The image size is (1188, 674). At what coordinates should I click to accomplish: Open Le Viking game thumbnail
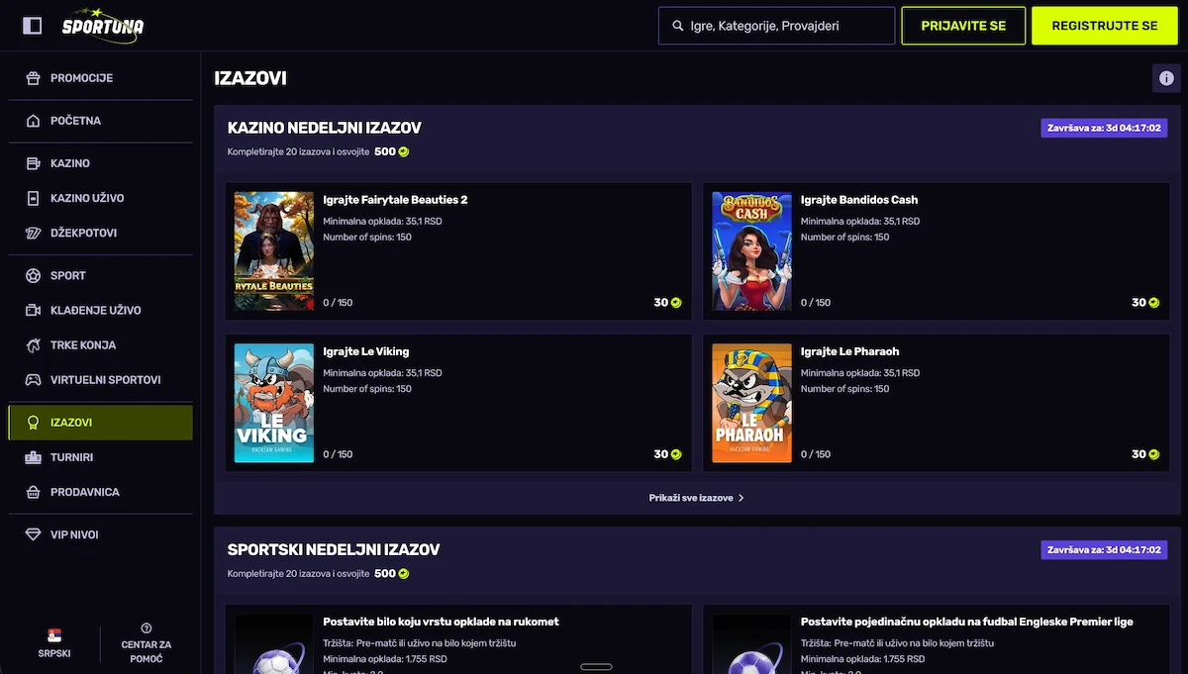tap(274, 403)
